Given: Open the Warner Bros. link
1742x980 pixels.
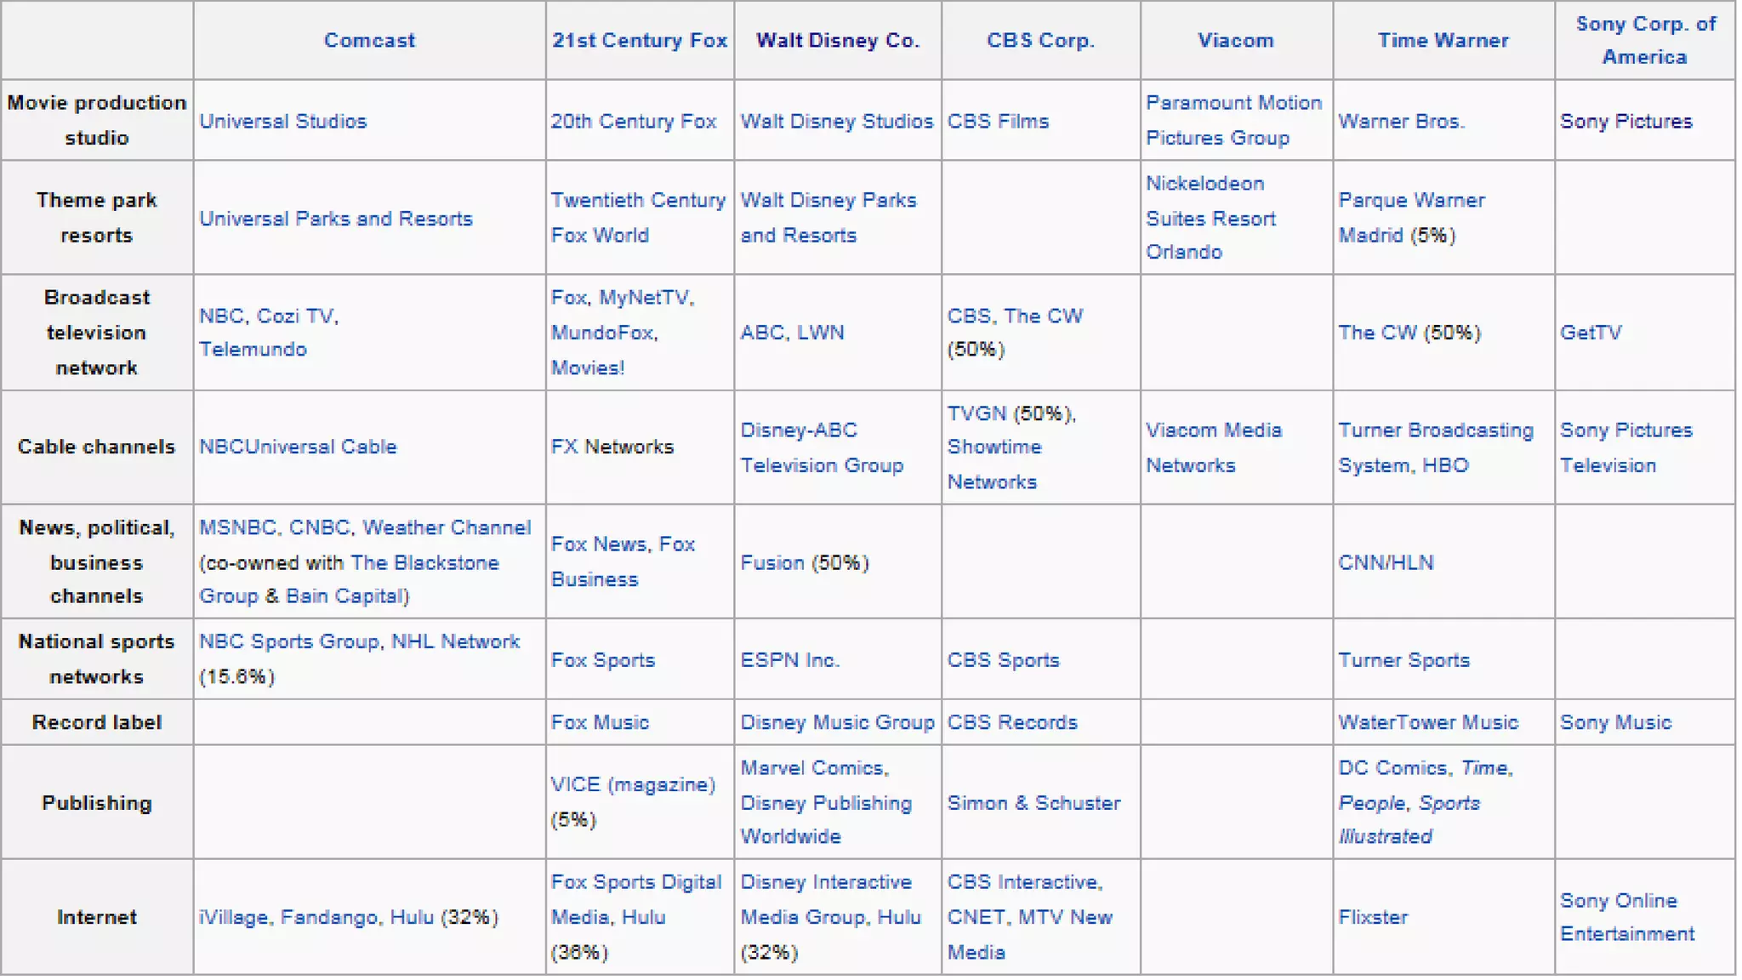Looking at the screenshot, I should [1401, 121].
